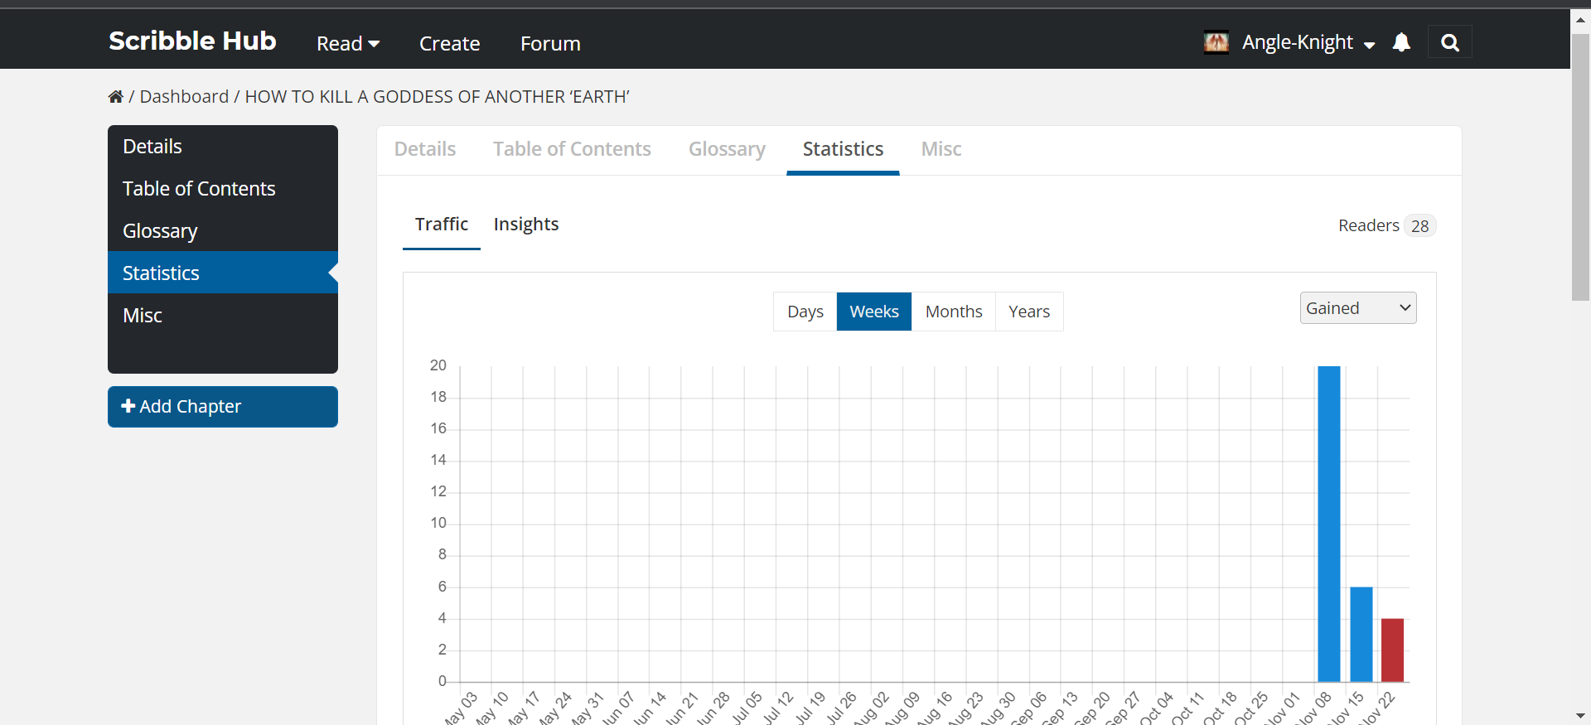Switch to the Insights tab
1591x725 pixels.
[x=526, y=225]
